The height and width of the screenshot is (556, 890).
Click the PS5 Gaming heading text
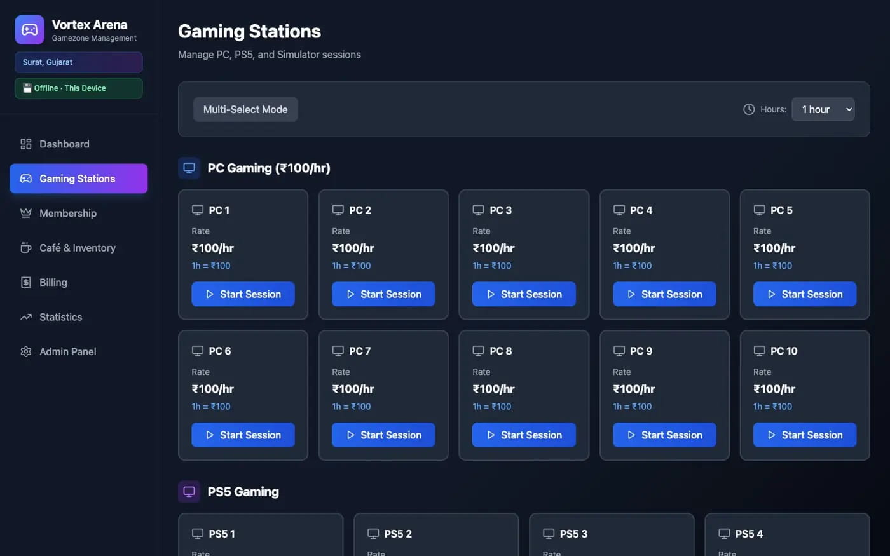pos(243,492)
